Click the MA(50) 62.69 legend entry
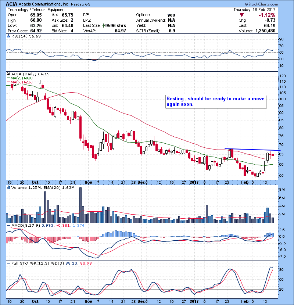This screenshot has height=305, width=294. point(20,82)
